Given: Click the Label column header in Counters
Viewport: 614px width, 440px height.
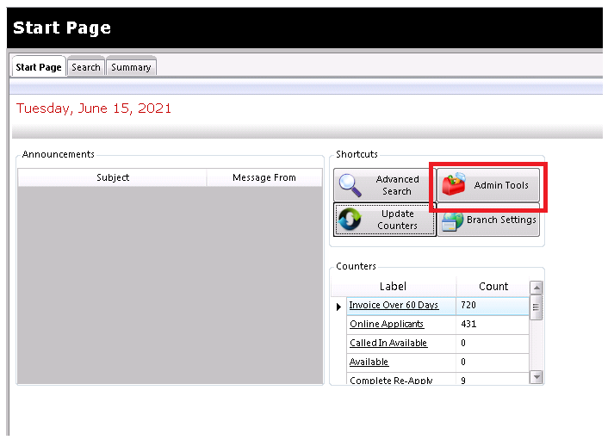Looking at the screenshot, I should 394,286.
